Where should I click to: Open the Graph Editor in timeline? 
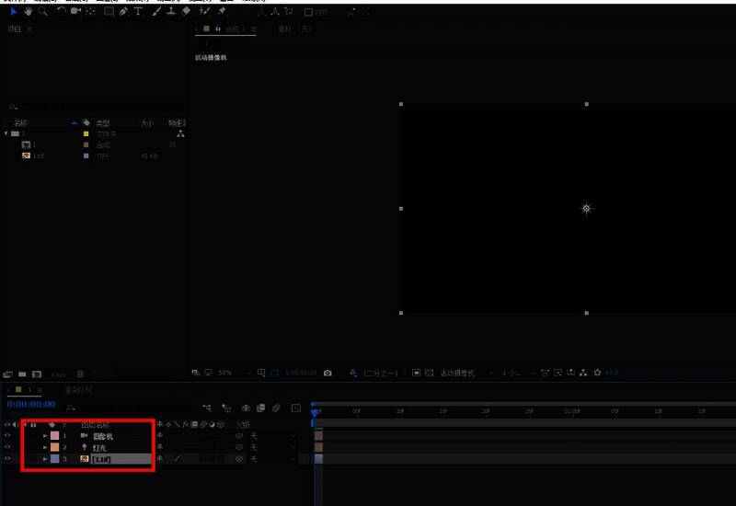point(295,408)
